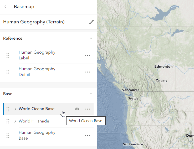This screenshot has width=194, height=149.
Task: Select the Human Geography Base layer
Action: pyautogui.click(x=37, y=135)
